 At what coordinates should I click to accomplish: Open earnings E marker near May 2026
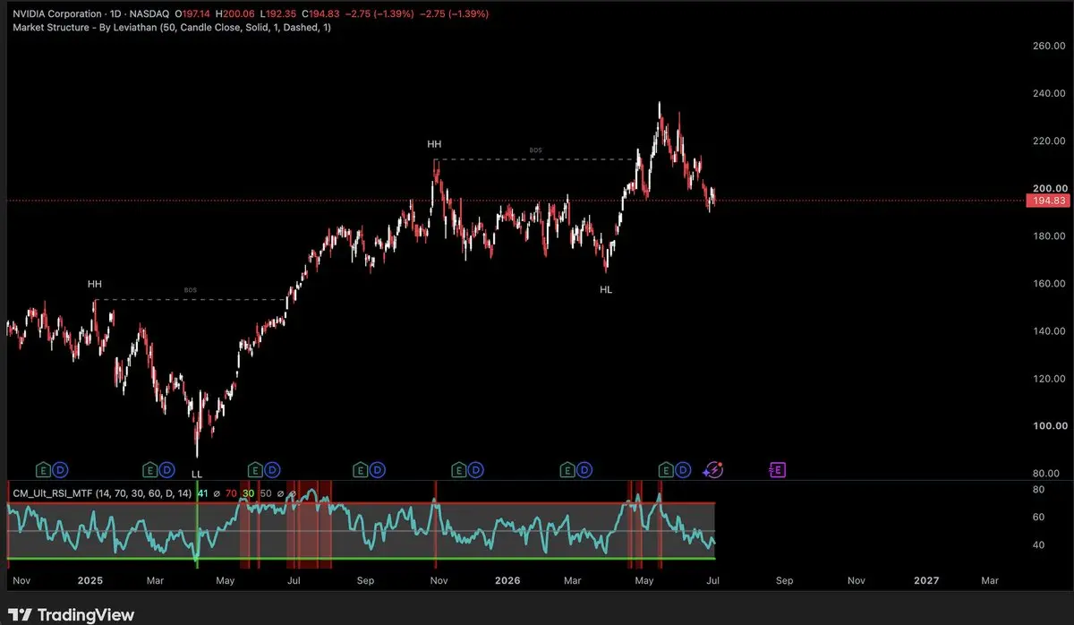pyautogui.click(x=666, y=468)
